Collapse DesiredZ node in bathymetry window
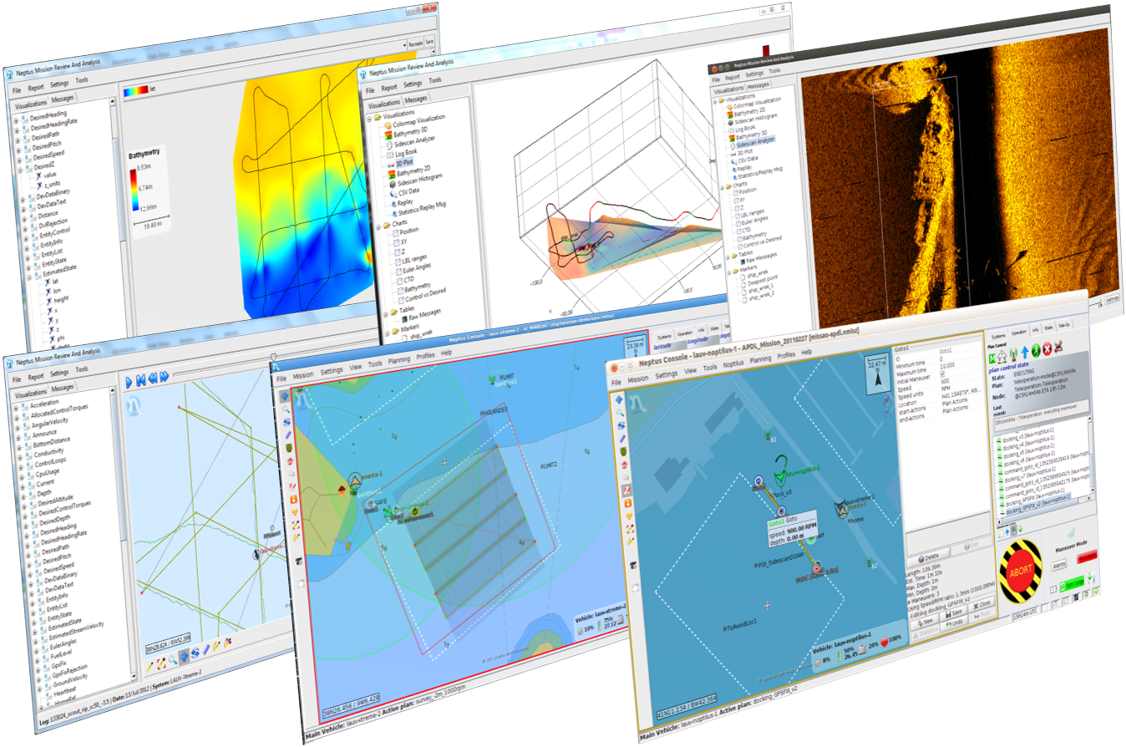1126x747 pixels. [18, 169]
